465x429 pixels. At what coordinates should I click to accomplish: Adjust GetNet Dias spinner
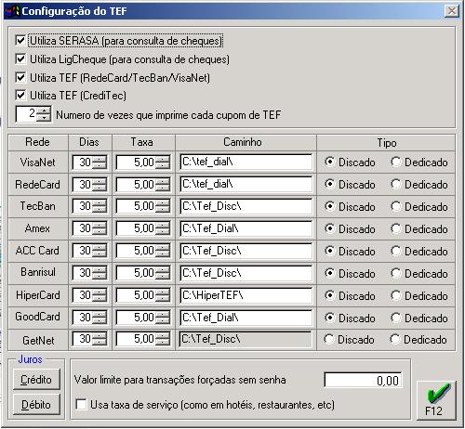100,339
